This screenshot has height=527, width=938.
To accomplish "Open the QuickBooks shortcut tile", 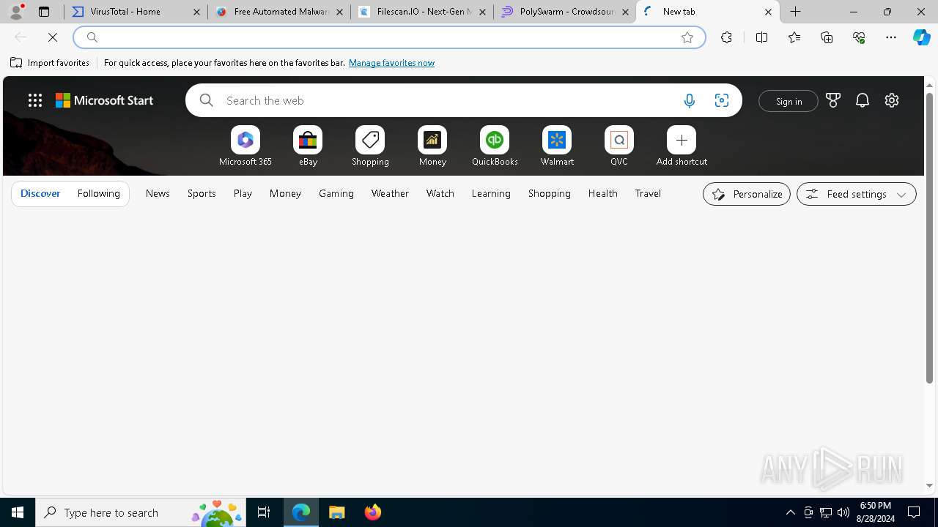I will tap(495, 146).
